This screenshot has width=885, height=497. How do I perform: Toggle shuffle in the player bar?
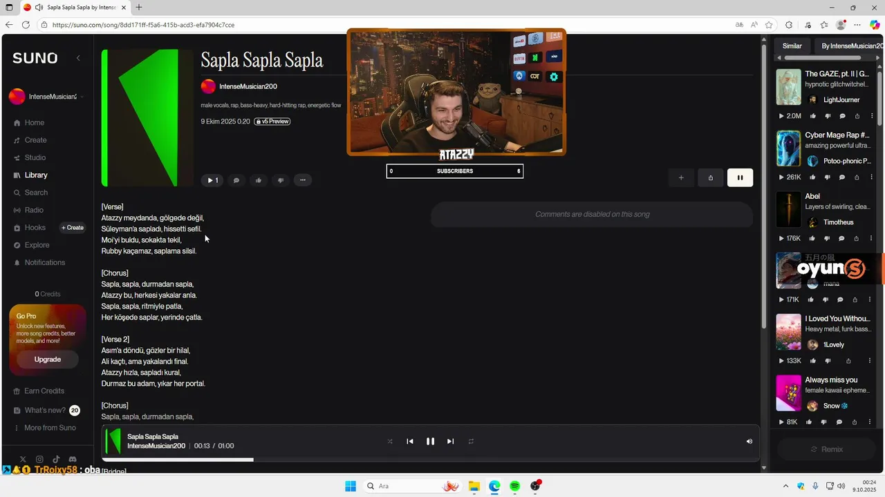click(x=390, y=442)
